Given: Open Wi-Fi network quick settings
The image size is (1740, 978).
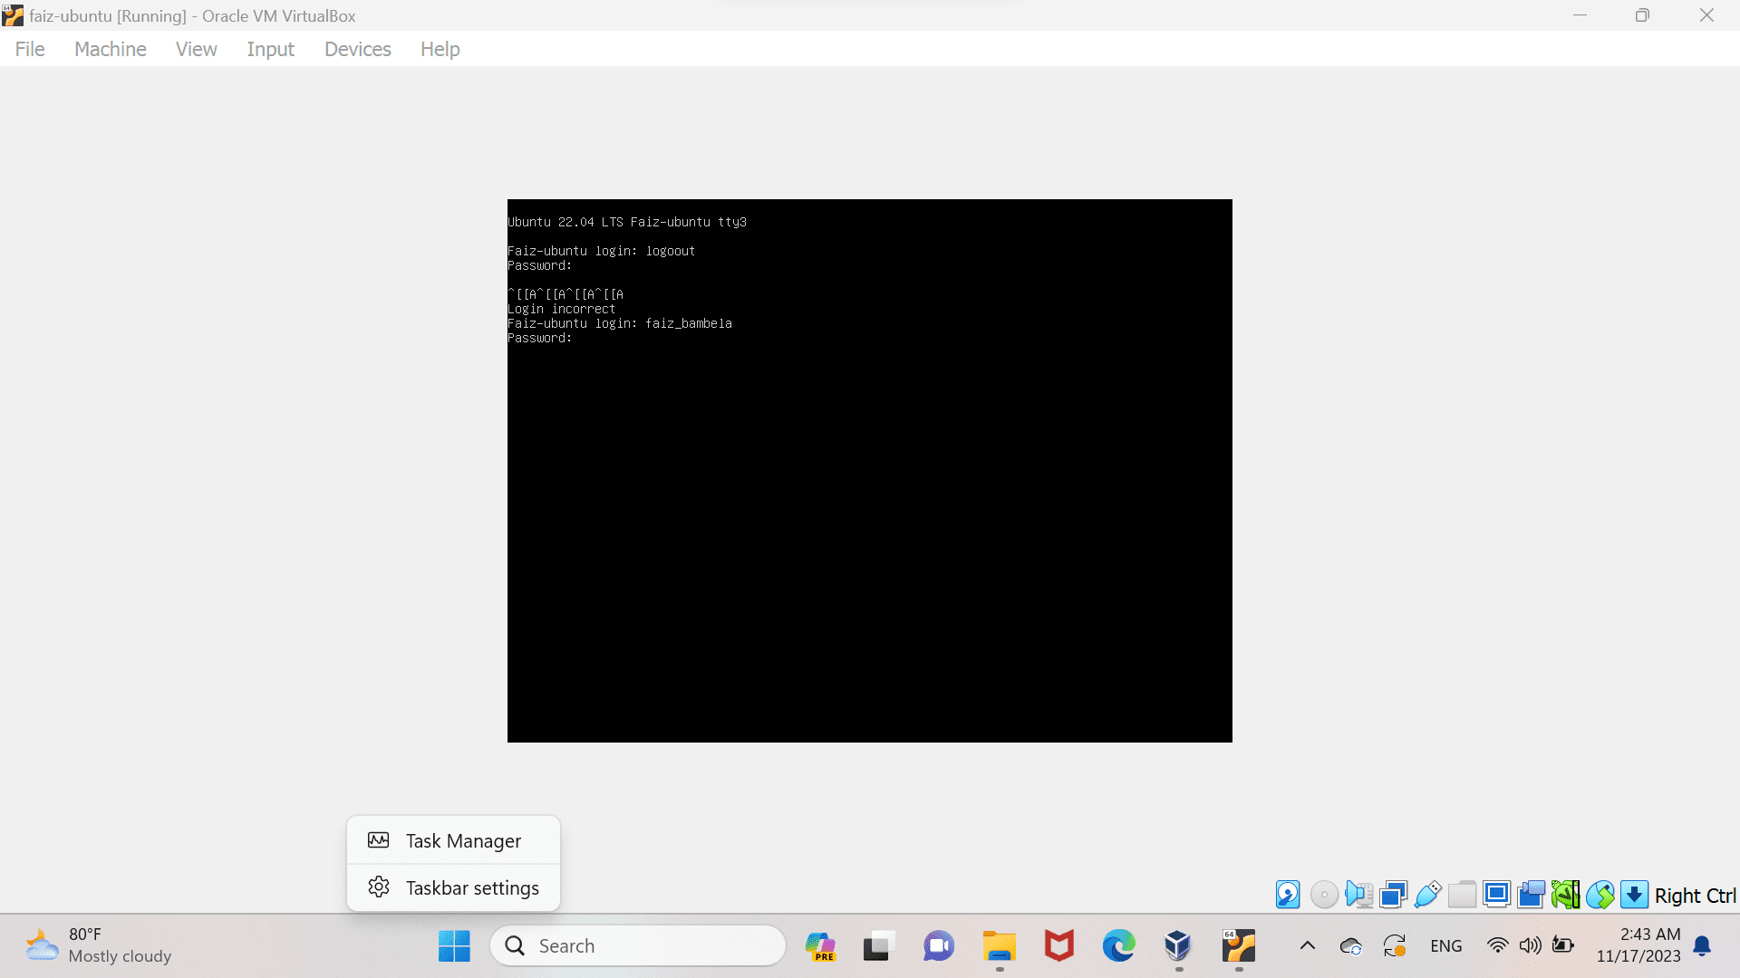Looking at the screenshot, I should pyautogui.click(x=1498, y=946).
